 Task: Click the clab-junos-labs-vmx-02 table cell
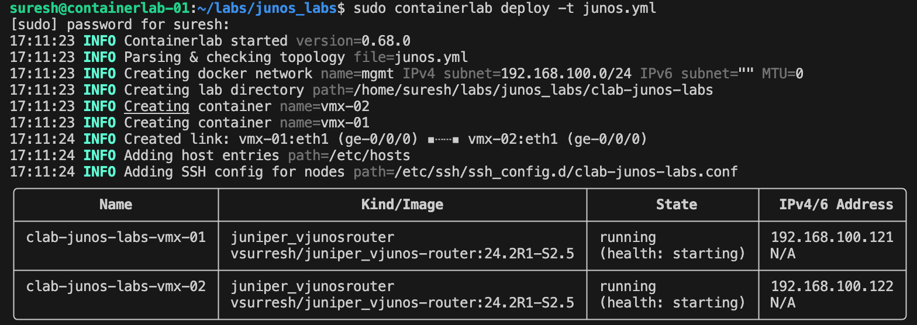click(x=116, y=286)
